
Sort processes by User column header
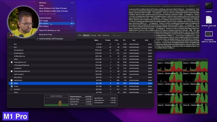point(134,40)
